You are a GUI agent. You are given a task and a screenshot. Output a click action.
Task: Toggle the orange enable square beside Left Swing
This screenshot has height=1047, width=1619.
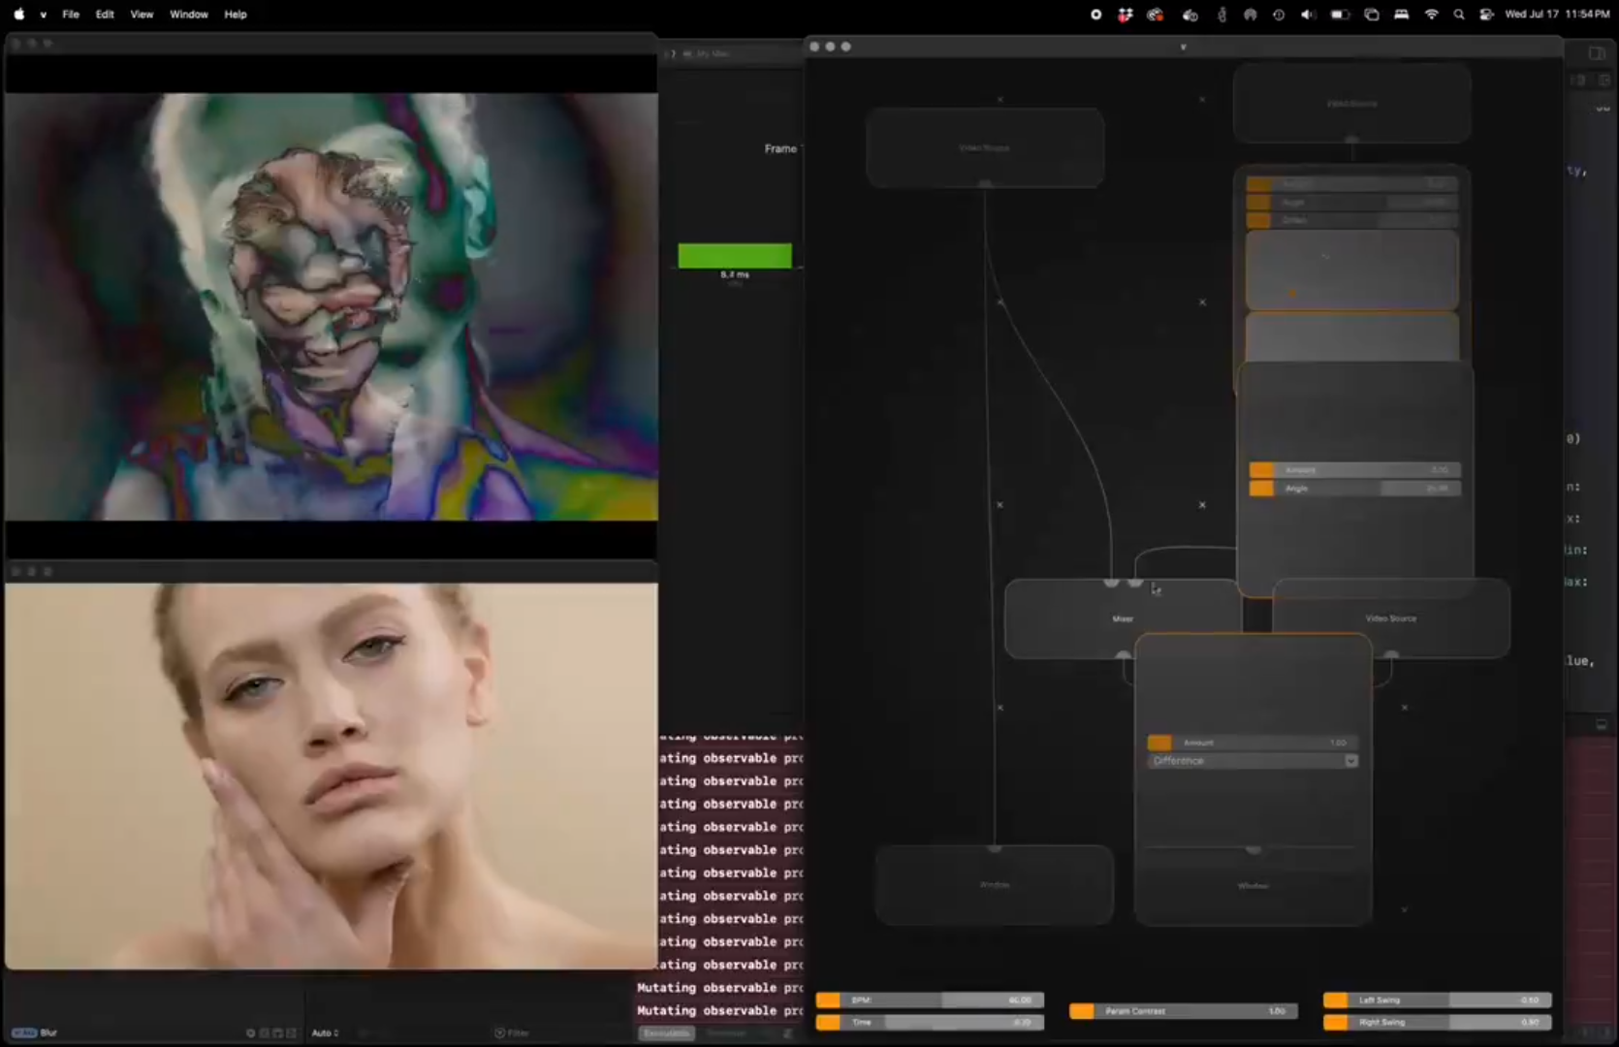click(x=1335, y=999)
